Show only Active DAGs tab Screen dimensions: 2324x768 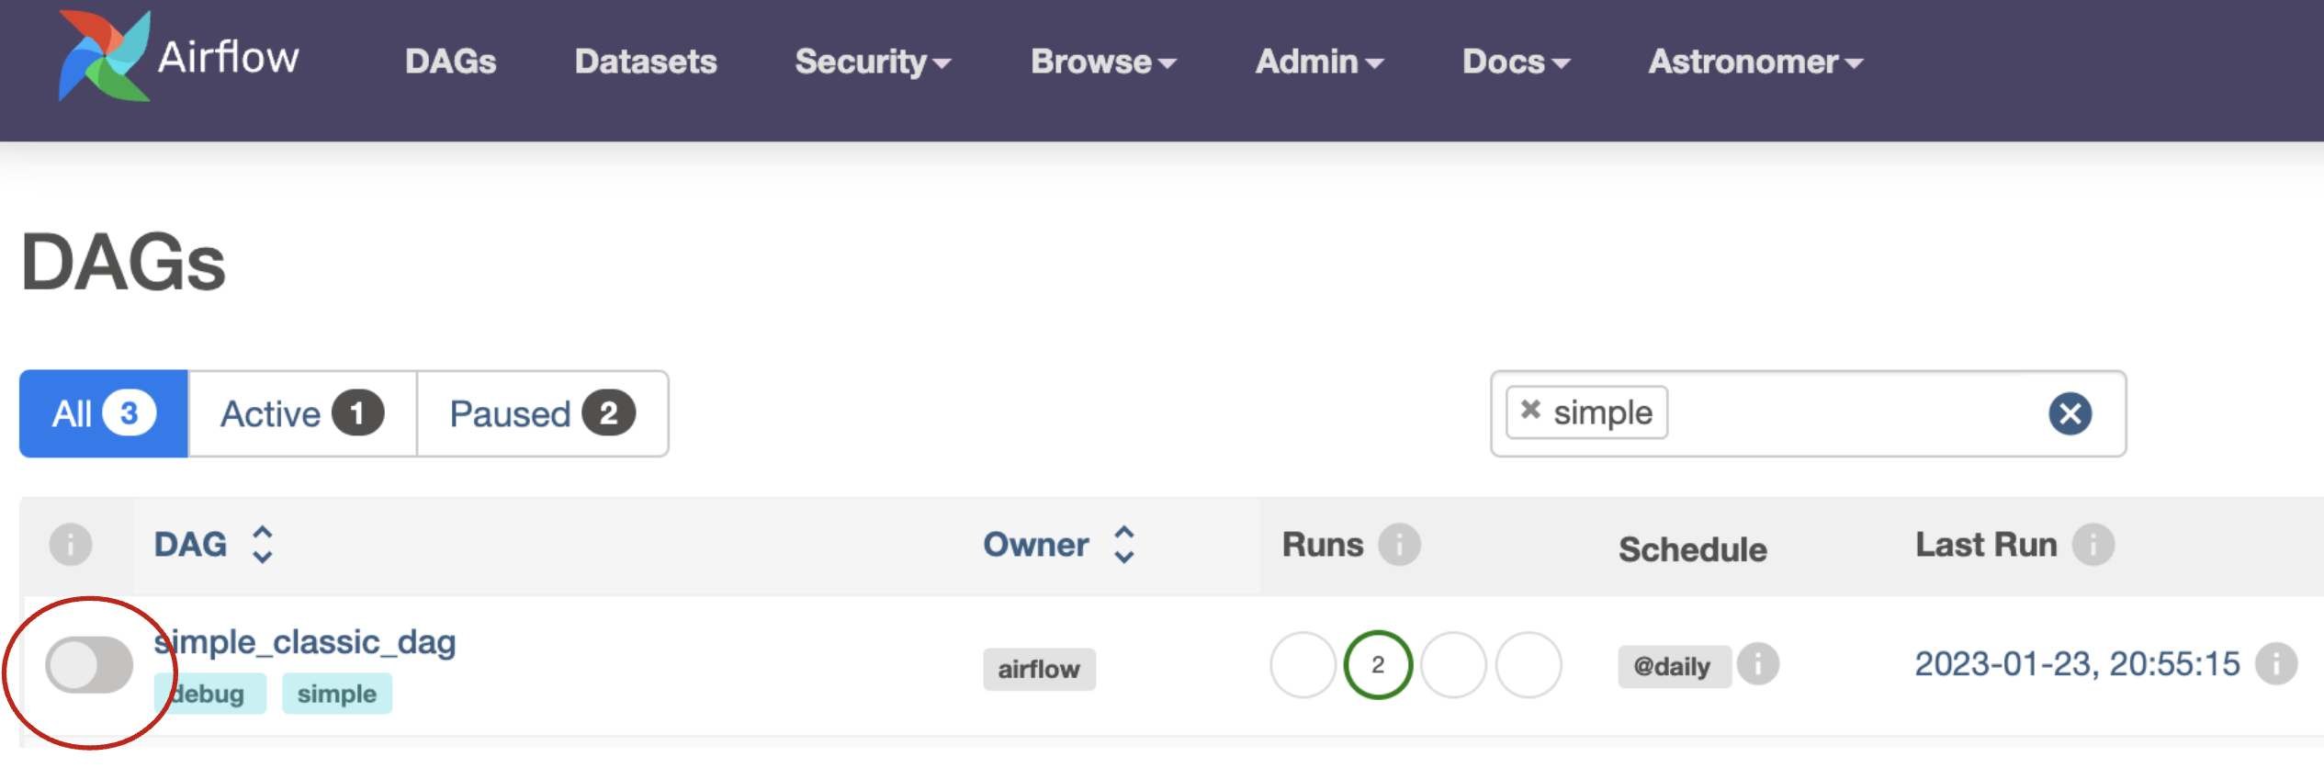(x=302, y=413)
